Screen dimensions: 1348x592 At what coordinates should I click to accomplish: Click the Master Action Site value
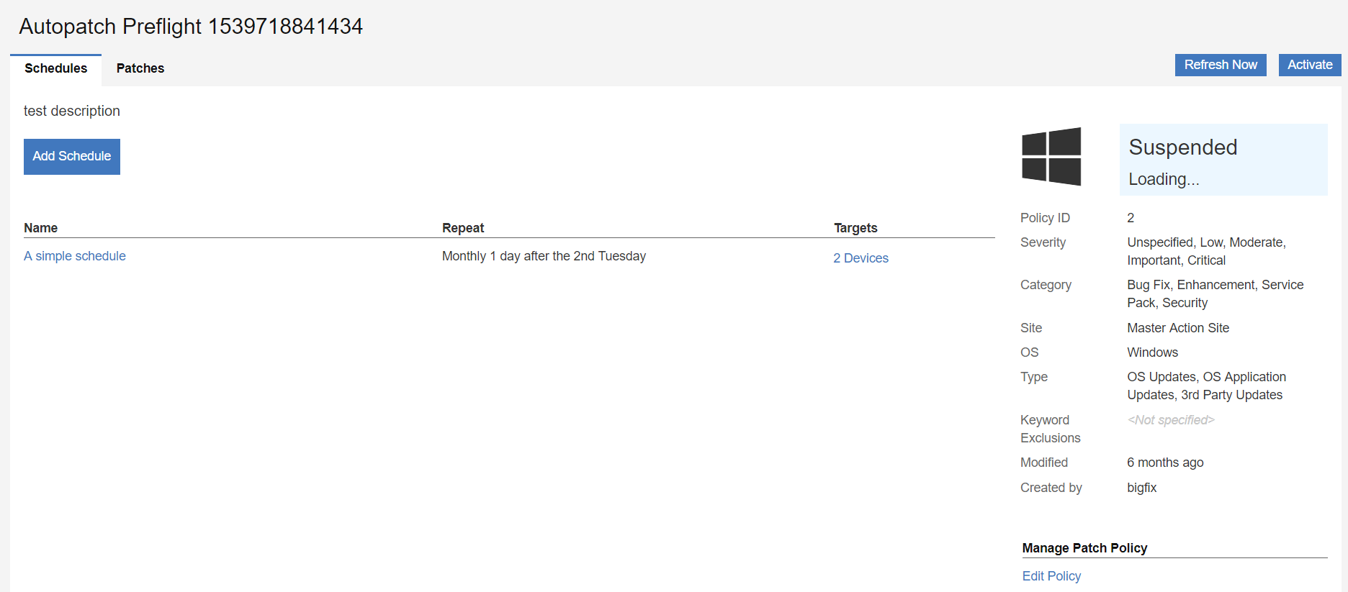[x=1178, y=328]
